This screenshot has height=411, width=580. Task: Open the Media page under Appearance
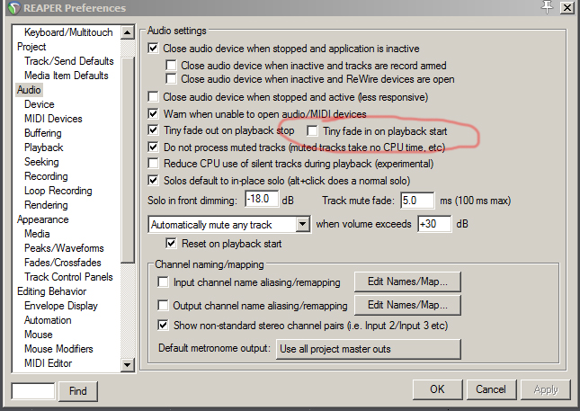click(x=37, y=234)
